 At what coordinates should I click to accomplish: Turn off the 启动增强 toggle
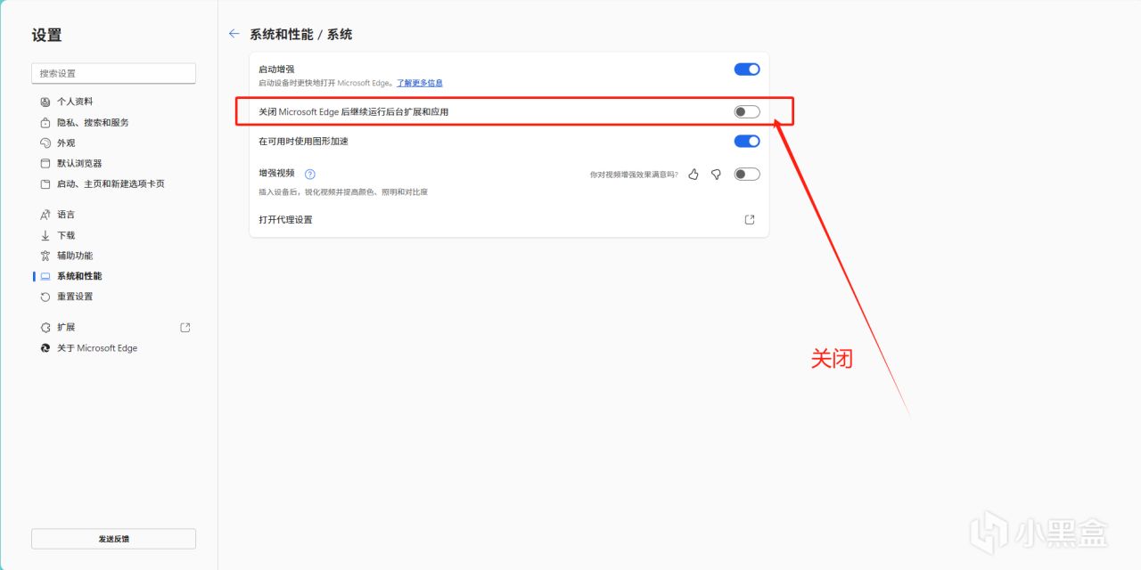pos(747,69)
